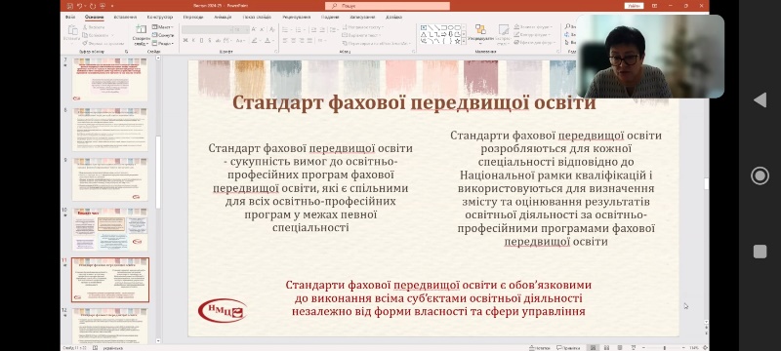Open the Layout dropdown
This screenshot has width=781, height=351.
tap(162, 27)
